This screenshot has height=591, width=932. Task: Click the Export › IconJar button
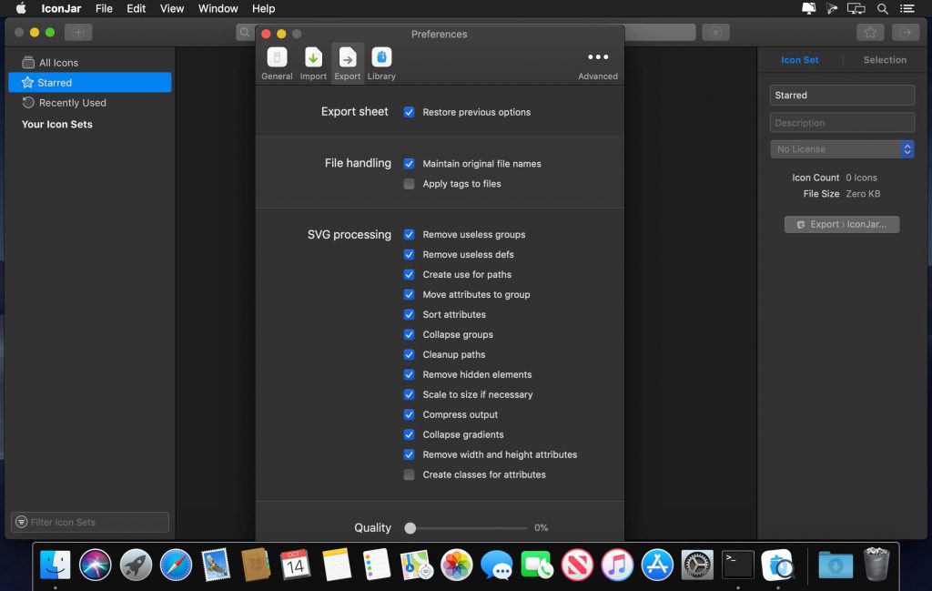tap(842, 224)
